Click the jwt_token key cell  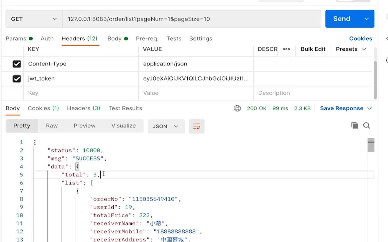click(81, 79)
